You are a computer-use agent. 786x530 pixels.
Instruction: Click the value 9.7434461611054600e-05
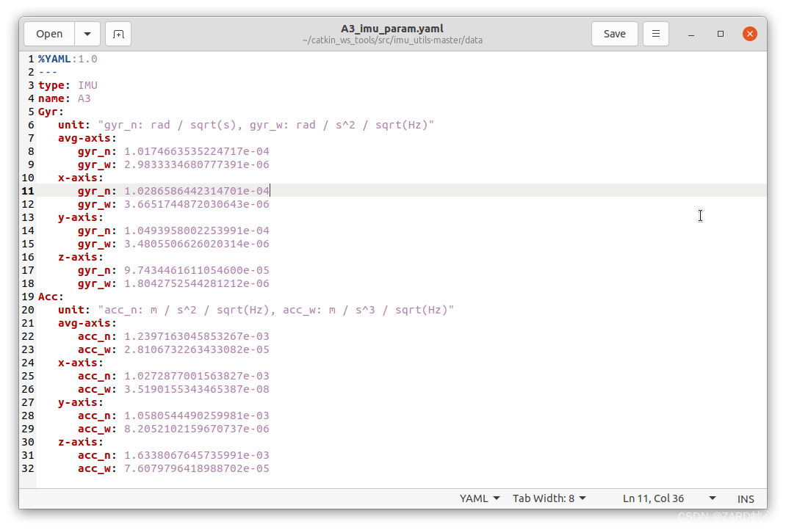(197, 271)
